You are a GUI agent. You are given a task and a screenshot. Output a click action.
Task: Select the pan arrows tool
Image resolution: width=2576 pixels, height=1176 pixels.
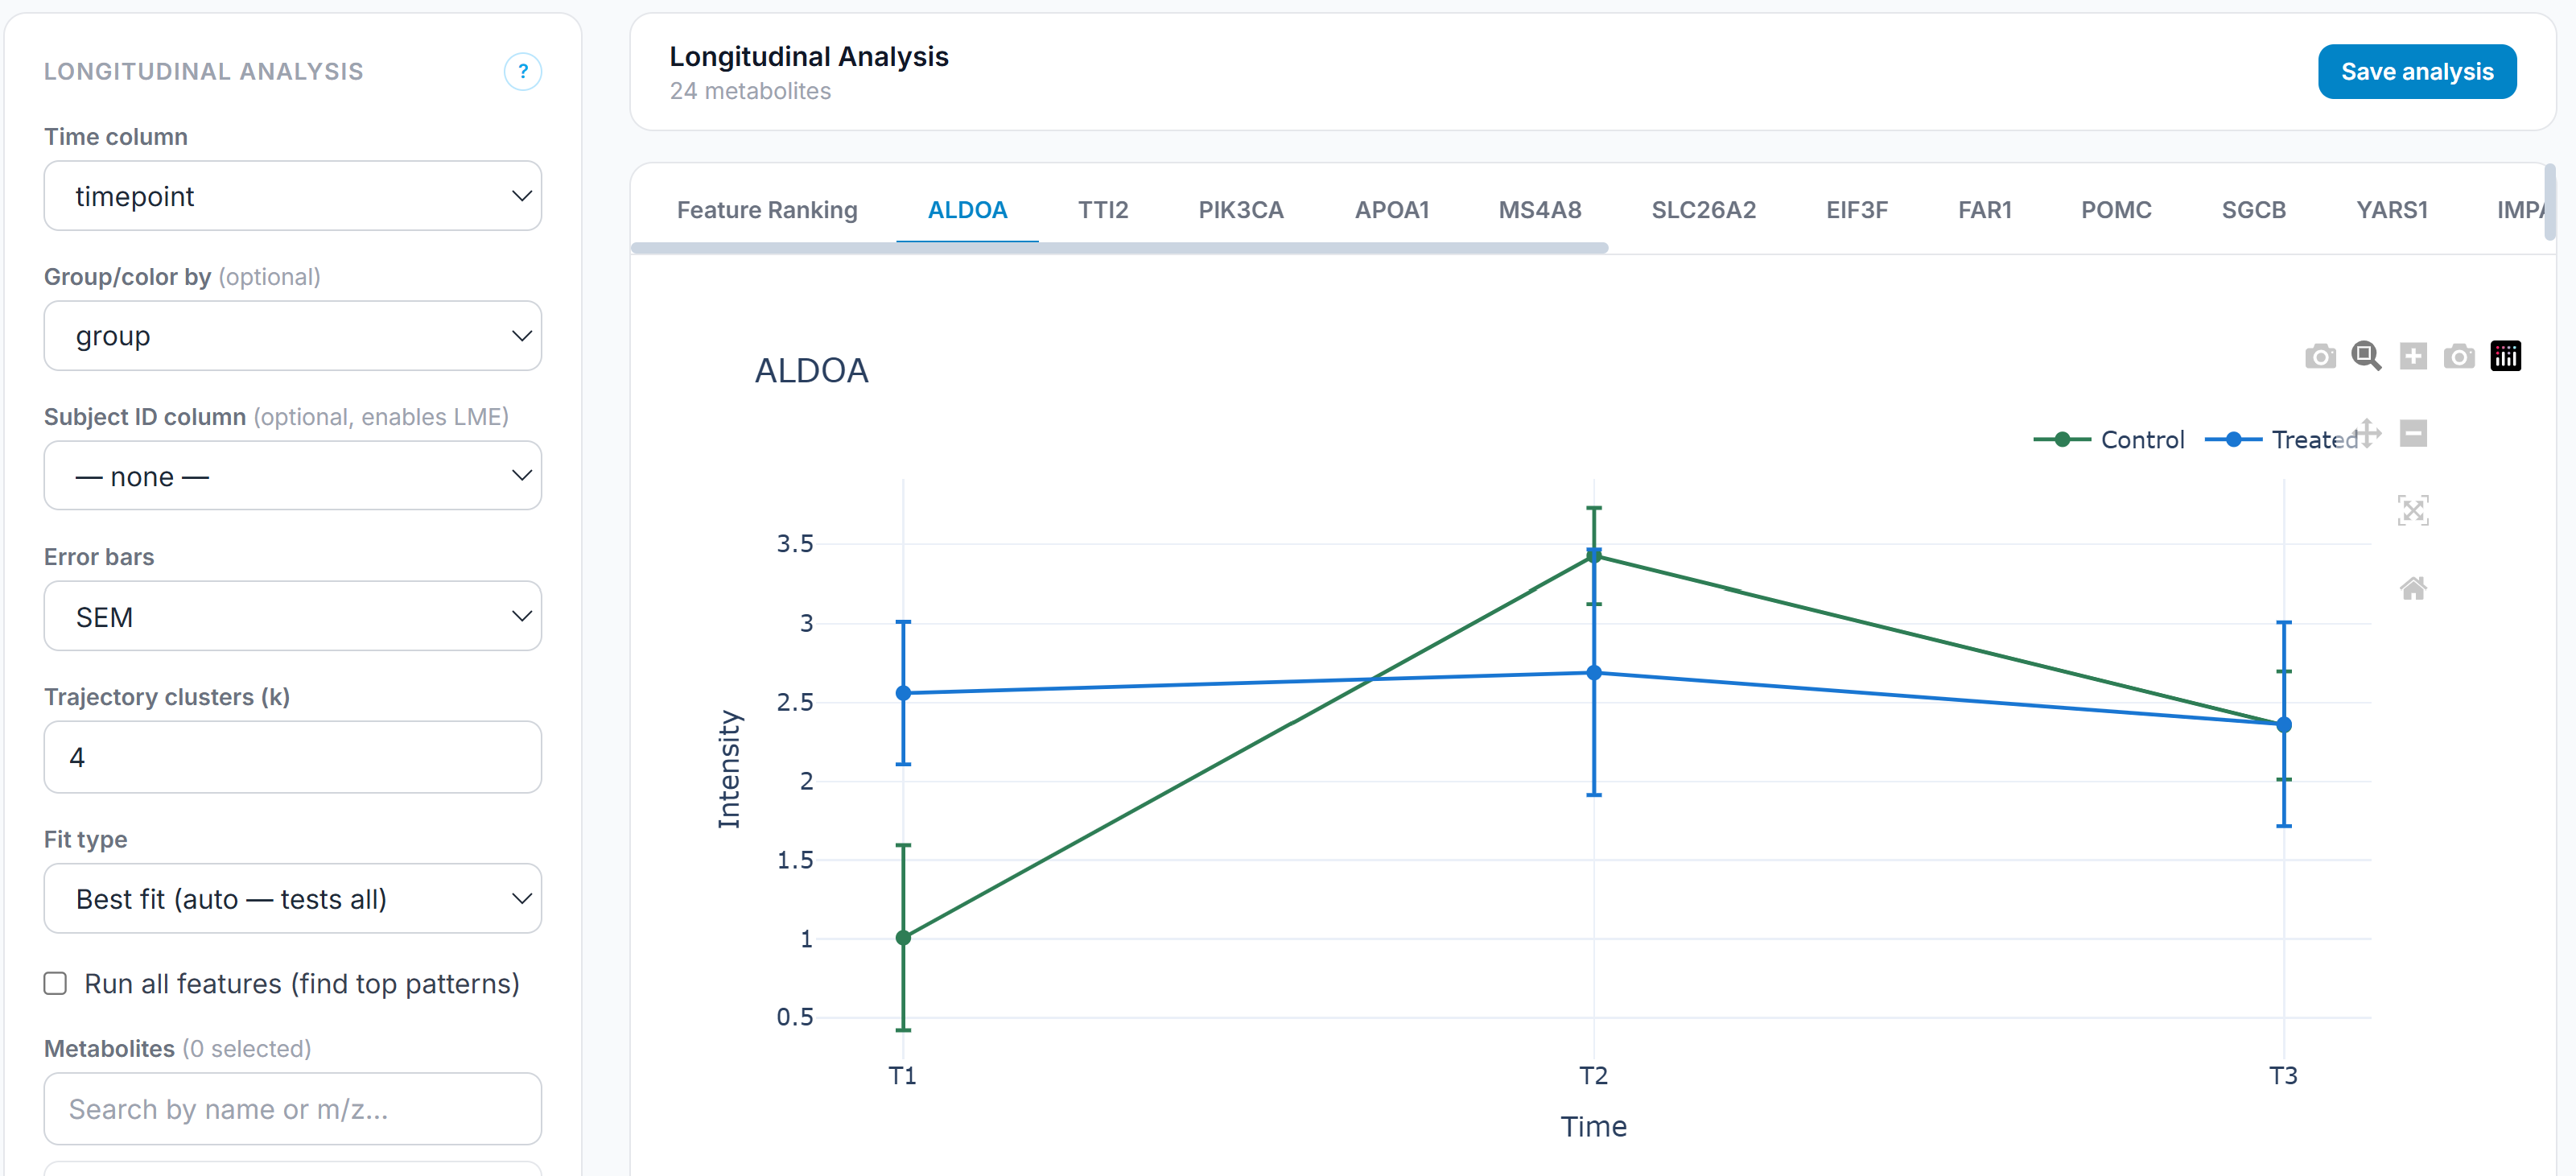click(2367, 434)
